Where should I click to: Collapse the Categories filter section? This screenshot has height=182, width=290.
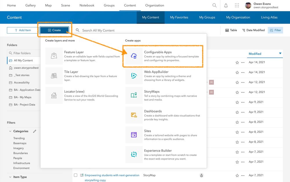click(10, 131)
